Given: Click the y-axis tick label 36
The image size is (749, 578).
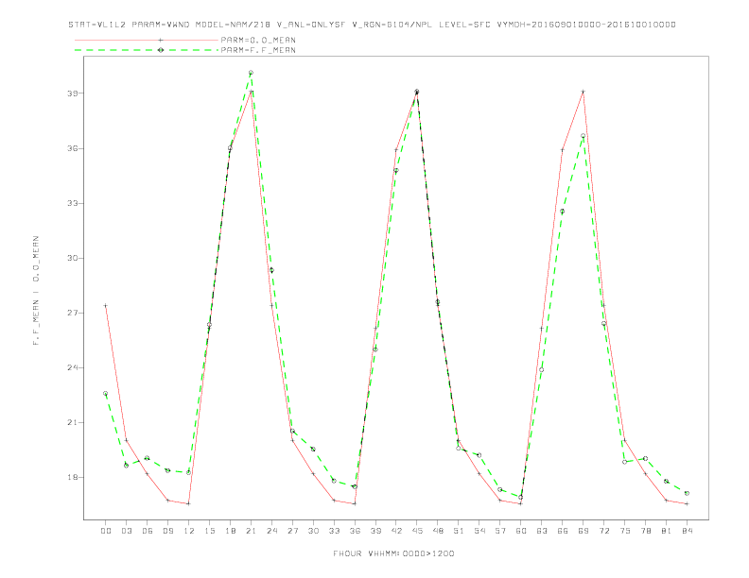Looking at the screenshot, I should coord(72,148).
